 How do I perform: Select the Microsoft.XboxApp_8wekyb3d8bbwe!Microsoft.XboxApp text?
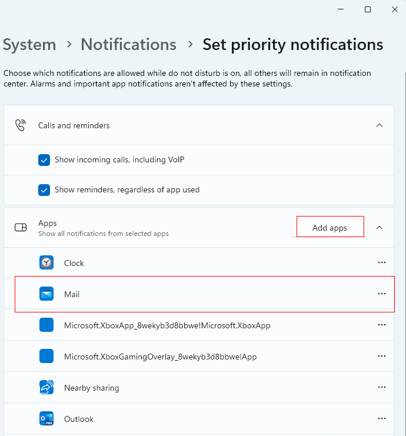167,325
